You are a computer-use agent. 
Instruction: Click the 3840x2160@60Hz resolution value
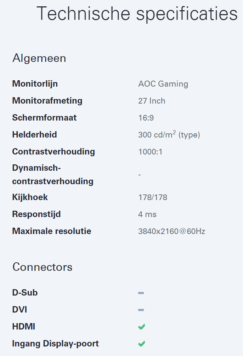click(171, 231)
